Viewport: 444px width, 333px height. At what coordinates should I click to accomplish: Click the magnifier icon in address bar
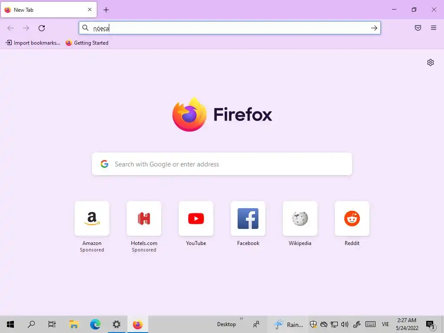tap(85, 28)
